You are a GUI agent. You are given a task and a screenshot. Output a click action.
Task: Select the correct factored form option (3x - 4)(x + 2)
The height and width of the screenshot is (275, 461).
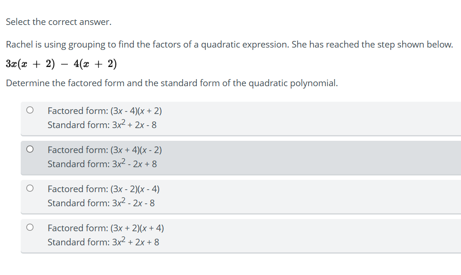tap(105, 110)
